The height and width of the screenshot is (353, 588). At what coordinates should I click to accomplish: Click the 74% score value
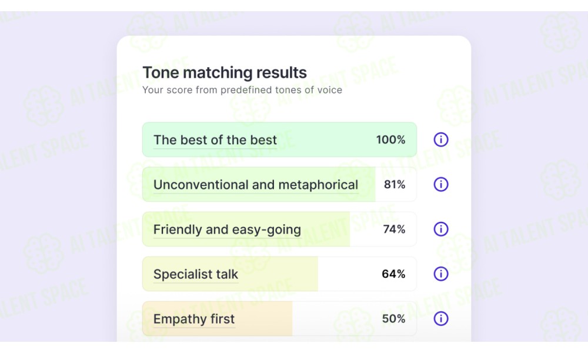pos(394,229)
